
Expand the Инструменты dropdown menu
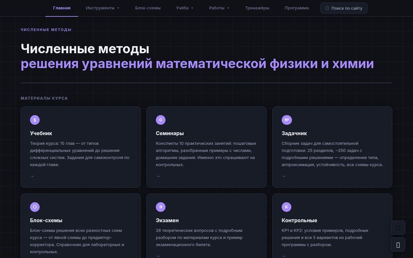(x=102, y=8)
